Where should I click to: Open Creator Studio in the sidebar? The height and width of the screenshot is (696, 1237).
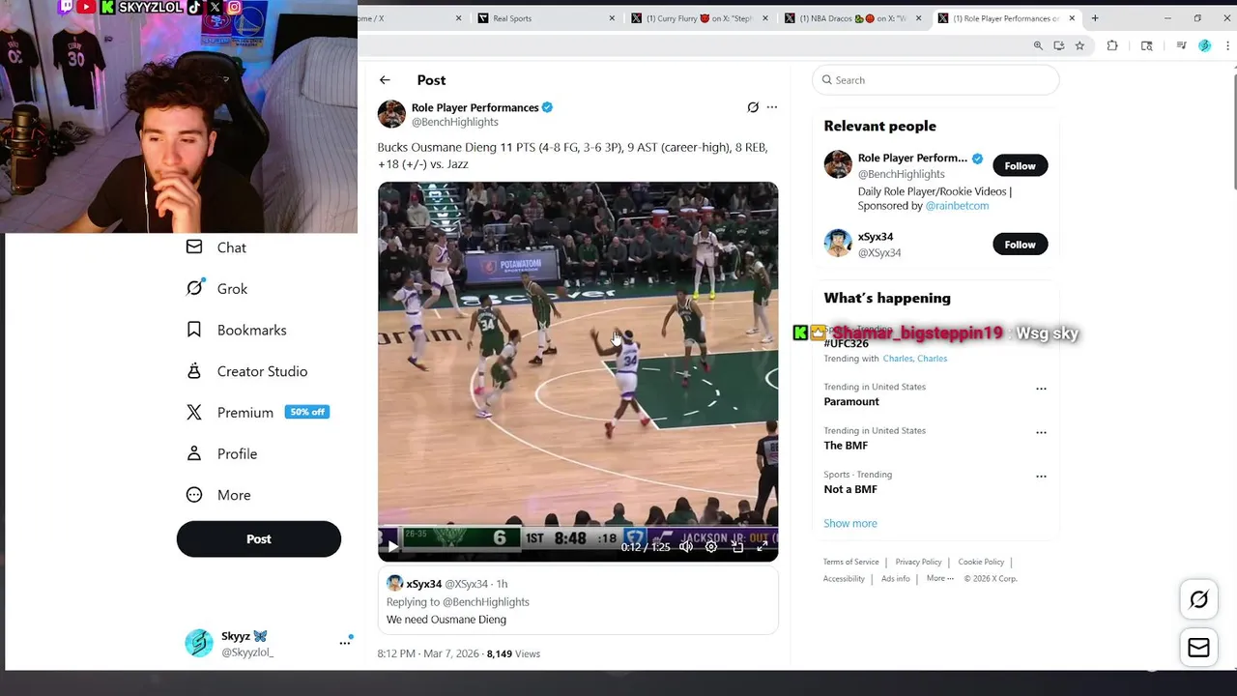point(246,371)
